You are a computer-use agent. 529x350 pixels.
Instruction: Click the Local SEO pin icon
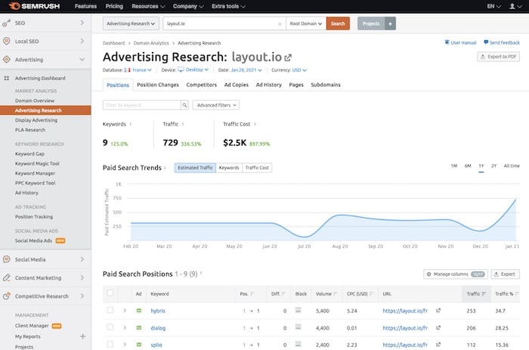(6, 41)
